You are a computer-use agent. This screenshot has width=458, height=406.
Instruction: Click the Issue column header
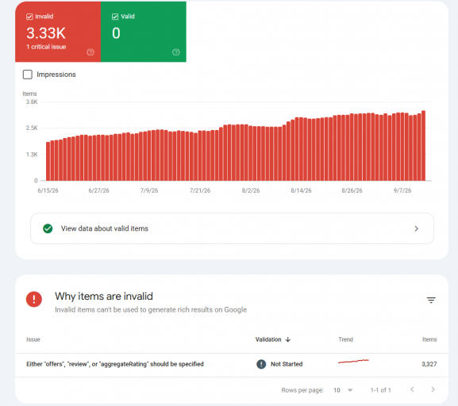pyautogui.click(x=33, y=339)
